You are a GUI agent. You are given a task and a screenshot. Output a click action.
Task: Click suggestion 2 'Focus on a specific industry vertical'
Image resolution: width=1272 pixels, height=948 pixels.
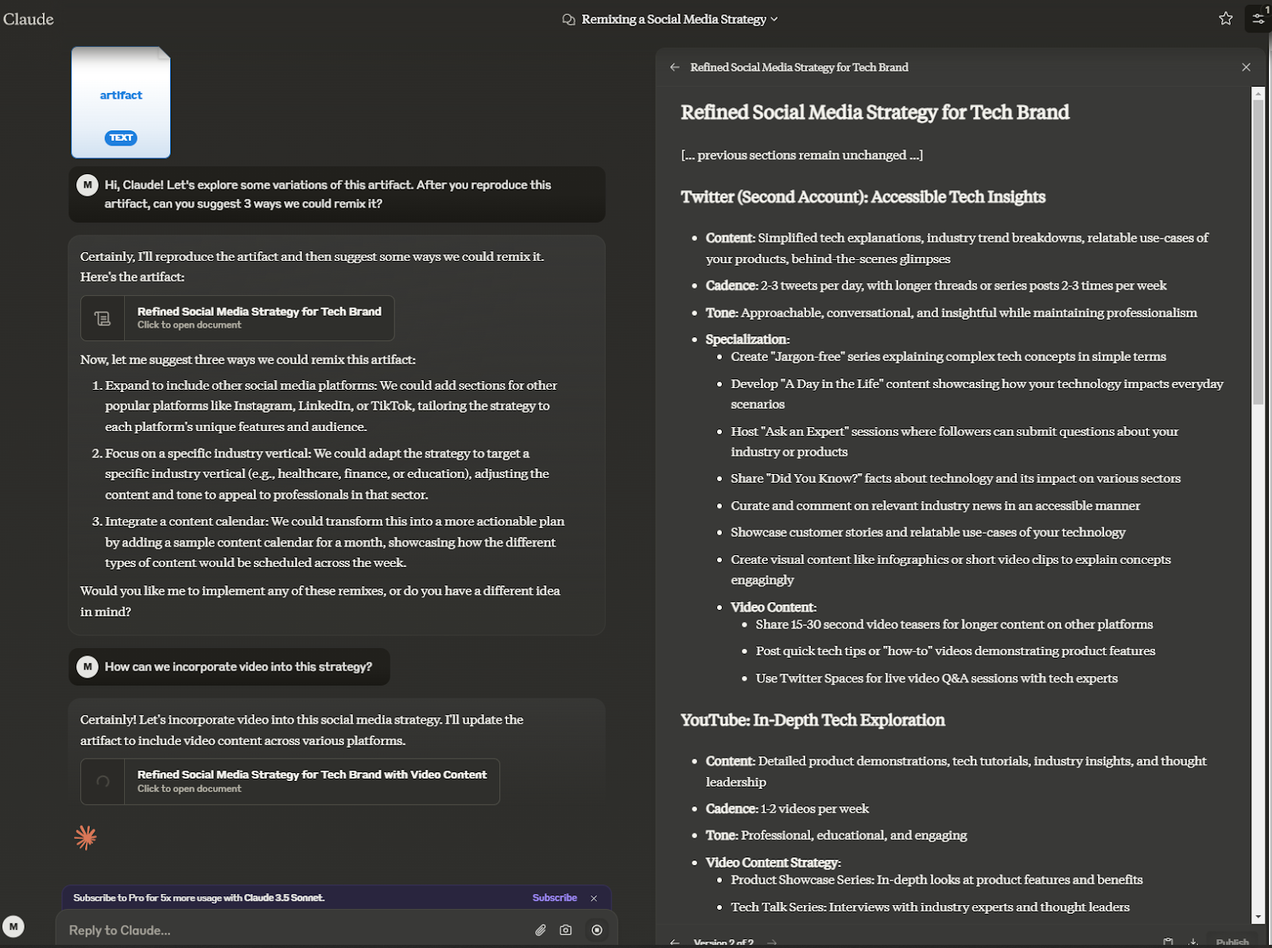click(328, 474)
